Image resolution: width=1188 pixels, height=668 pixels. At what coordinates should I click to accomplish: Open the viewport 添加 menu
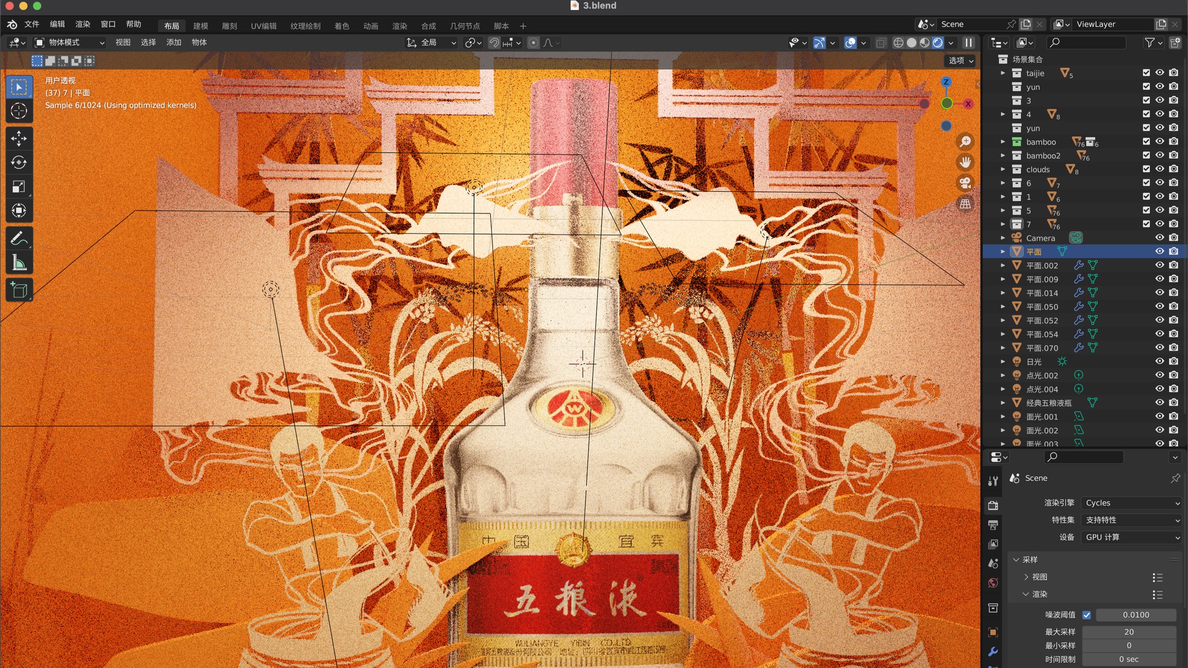174,43
